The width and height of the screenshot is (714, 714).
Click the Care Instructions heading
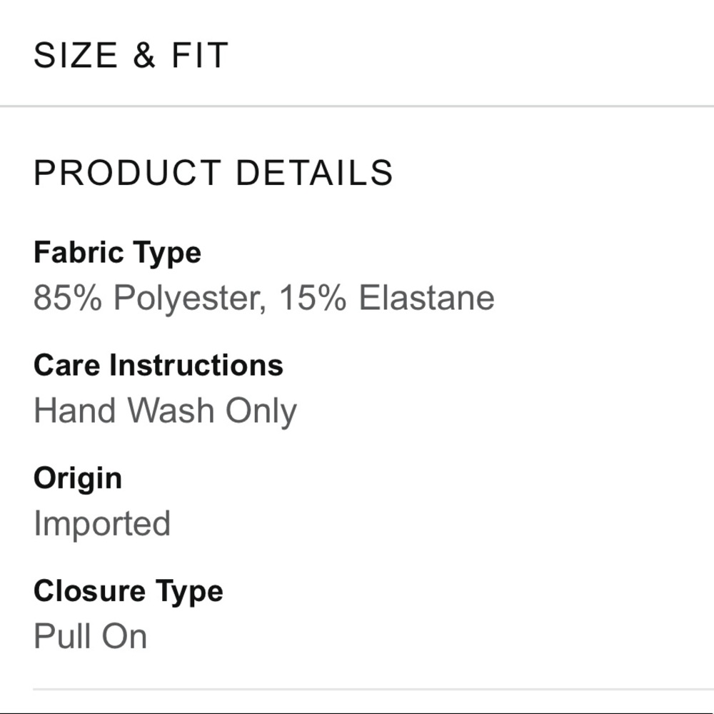[158, 366]
